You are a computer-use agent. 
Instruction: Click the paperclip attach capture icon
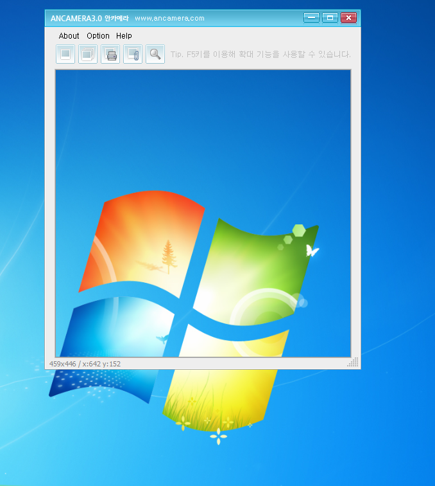click(x=133, y=54)
